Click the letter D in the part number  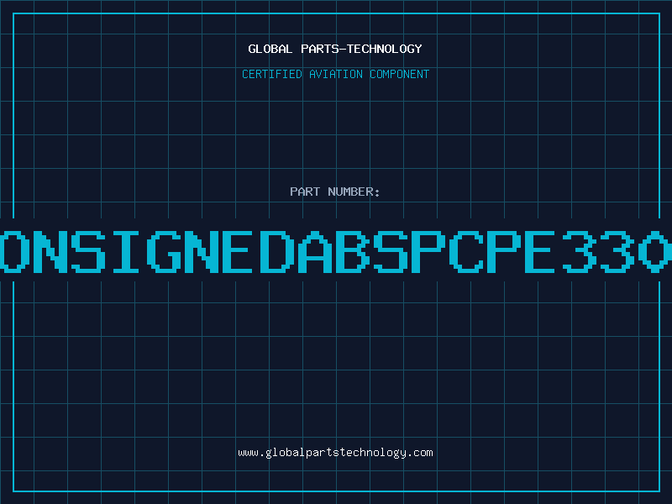click(x=277, y=252)
